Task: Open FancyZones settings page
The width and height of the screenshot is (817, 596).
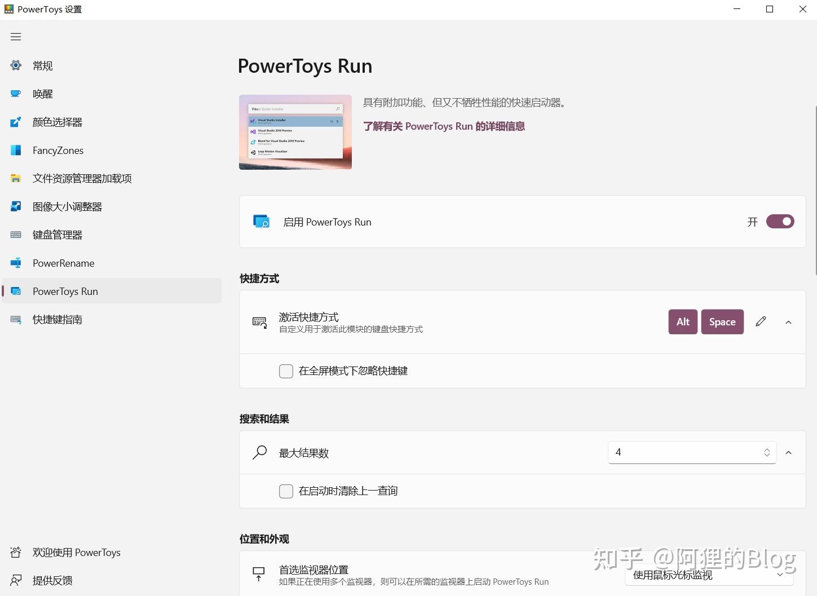Action: [112, 150]
